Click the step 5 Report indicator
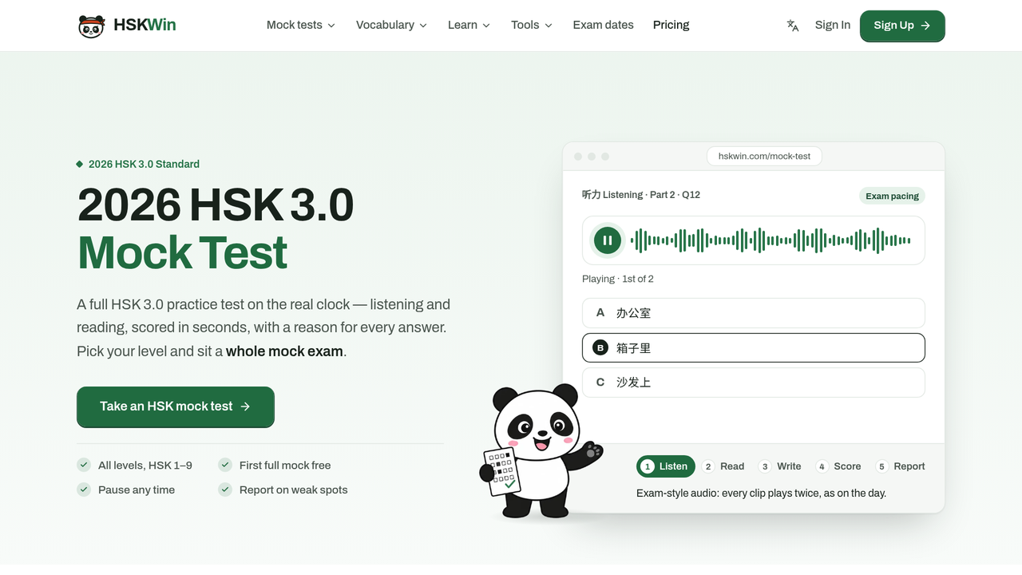The height and width of the screenshot is (575, 1022). pyautogui.click(x=900, y=466)
